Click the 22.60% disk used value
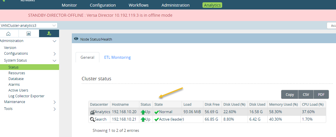Screen dimensions: 336x137 coord(230,112)
